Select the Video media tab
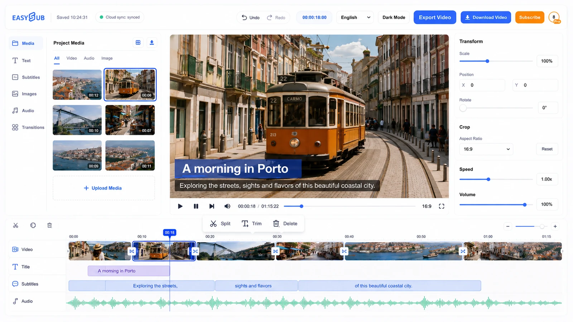573x322 pixels. [72, 58]
